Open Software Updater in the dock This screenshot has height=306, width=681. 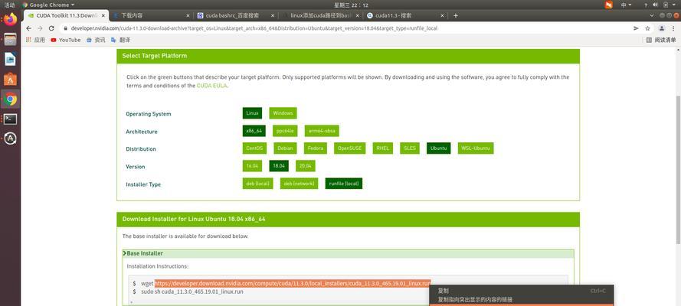click(10, 138)
